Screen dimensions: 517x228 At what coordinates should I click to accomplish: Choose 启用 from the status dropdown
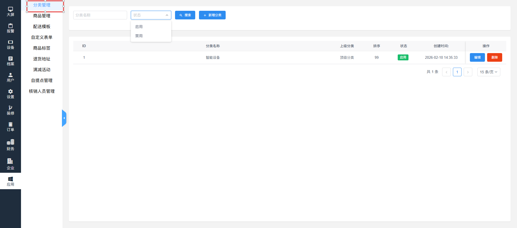(x=151, y=27)
